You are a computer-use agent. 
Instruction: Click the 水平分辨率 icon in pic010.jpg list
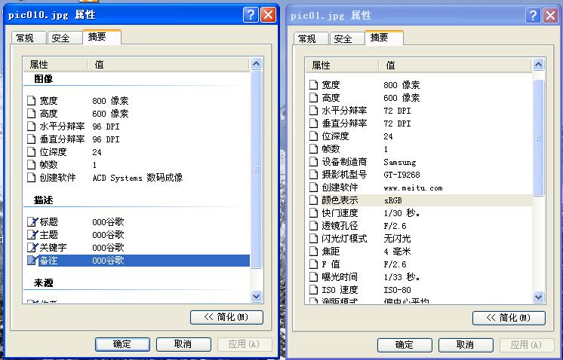coord(32,127)
